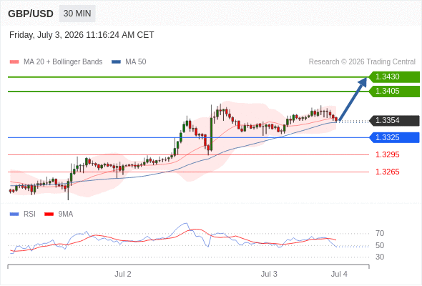Click the pink MA 20 Bollinger legend swatch
This screenshot has height=286, width=422.
tap(14, 62)
